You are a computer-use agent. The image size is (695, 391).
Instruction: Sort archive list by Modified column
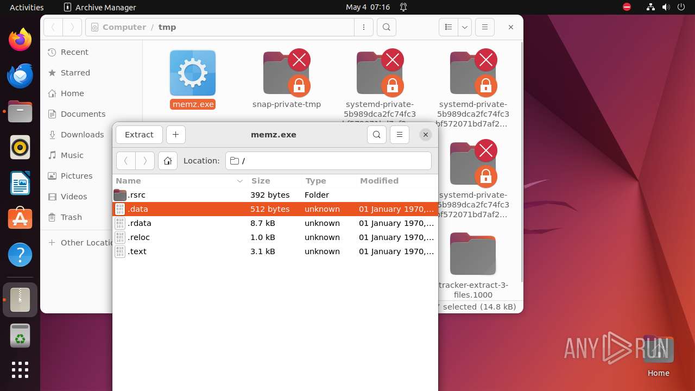(x=396, y=181)
